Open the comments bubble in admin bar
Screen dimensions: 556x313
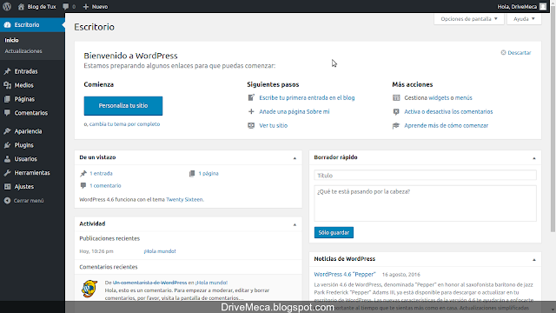[66, 6]
